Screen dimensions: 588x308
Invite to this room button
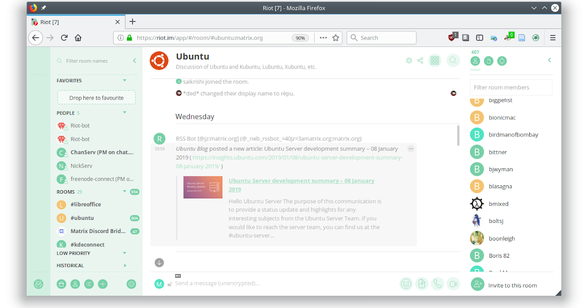coord(504,285)
